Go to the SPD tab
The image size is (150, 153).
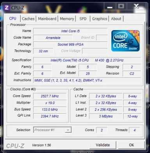coord(83,19)
